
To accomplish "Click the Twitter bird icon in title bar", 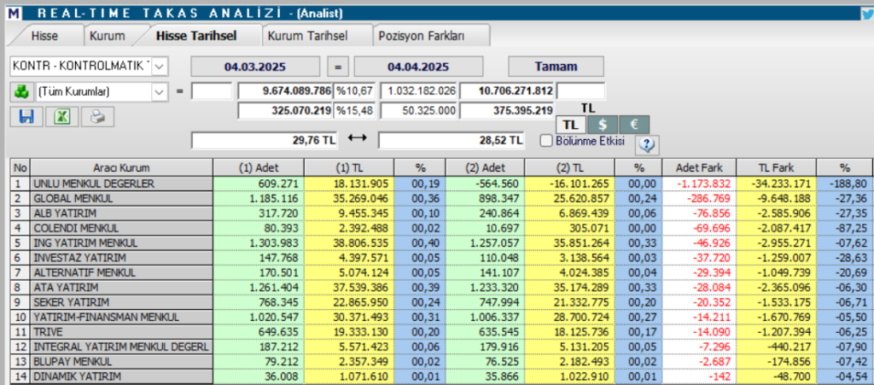I will pyautogui.click(x=867, y=13).
